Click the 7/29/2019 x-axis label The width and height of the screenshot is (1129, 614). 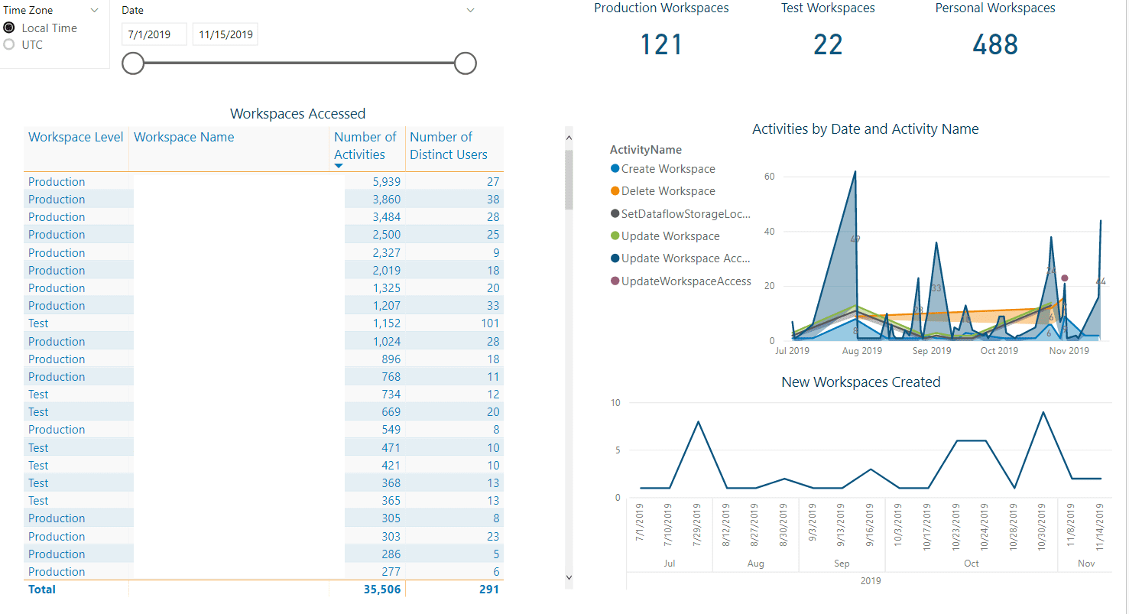(698, 526)
